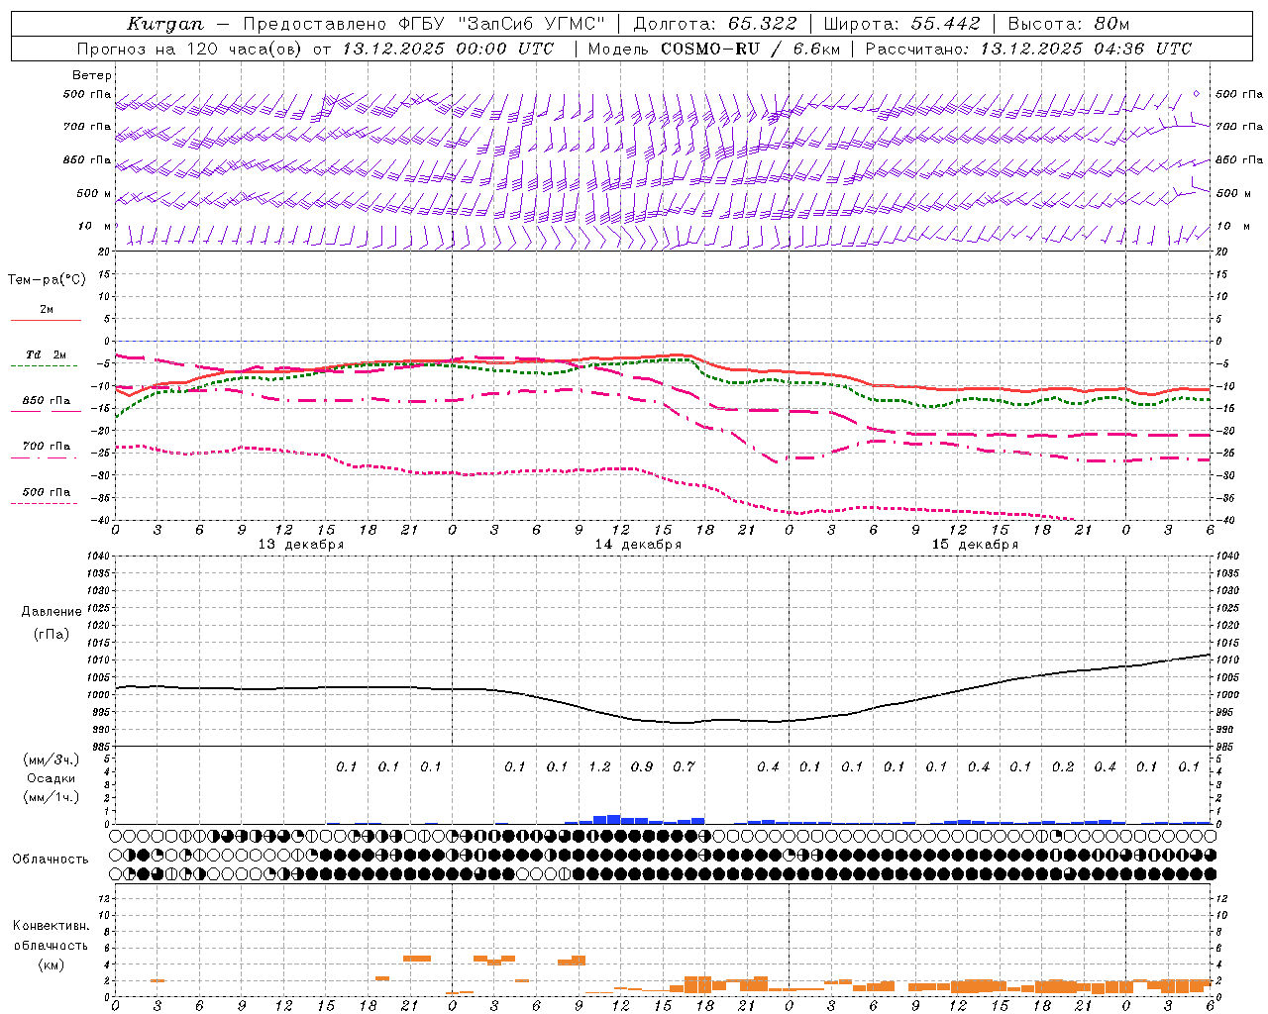1268x1014 pixels.
Task: Select the elevation text "Высота: 80м"
Action: pyautogui.click(x=1069, y=24)
